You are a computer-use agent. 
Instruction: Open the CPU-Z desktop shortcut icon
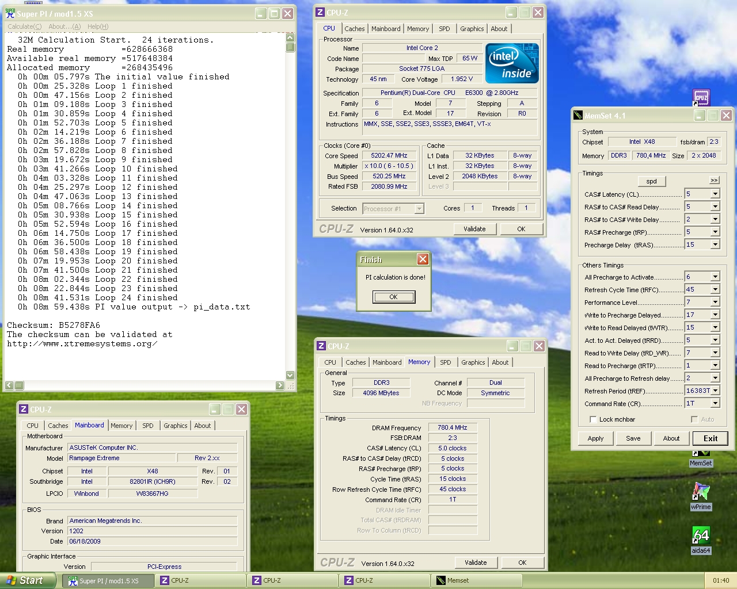tap(701, 98)
